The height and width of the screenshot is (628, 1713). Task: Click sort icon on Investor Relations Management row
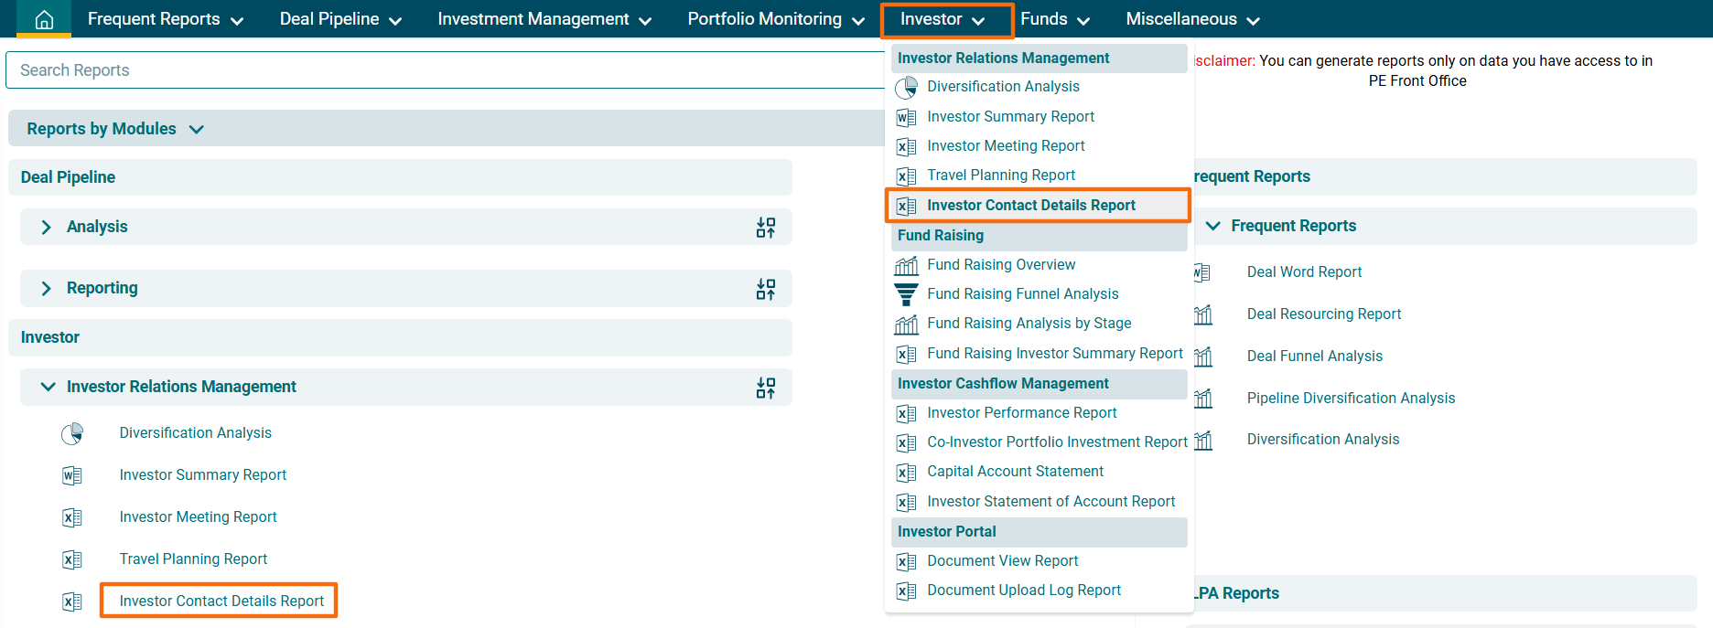765,388
